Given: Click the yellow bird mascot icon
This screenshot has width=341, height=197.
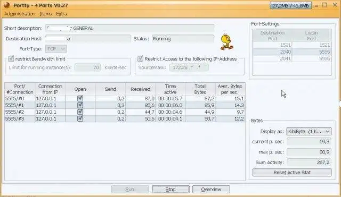Looking at the screenshot, I should (226, 42).
